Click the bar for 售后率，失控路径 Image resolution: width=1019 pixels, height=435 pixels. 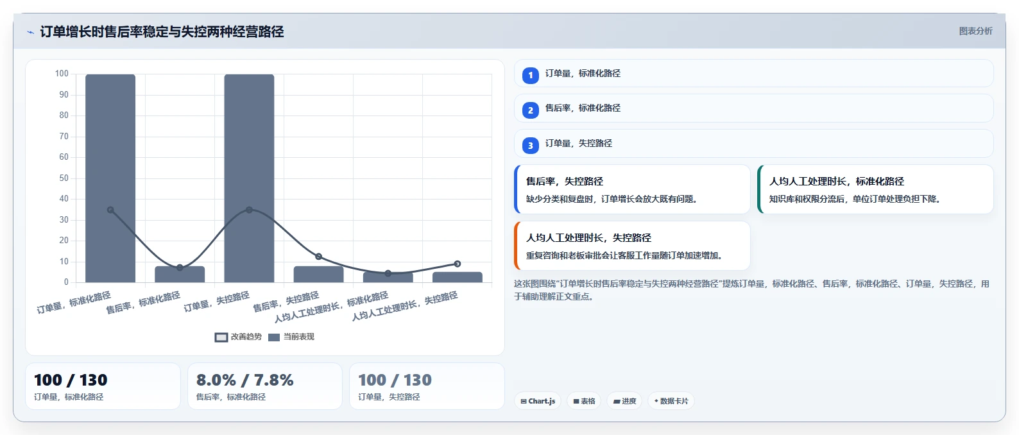(x=318, y=275)
